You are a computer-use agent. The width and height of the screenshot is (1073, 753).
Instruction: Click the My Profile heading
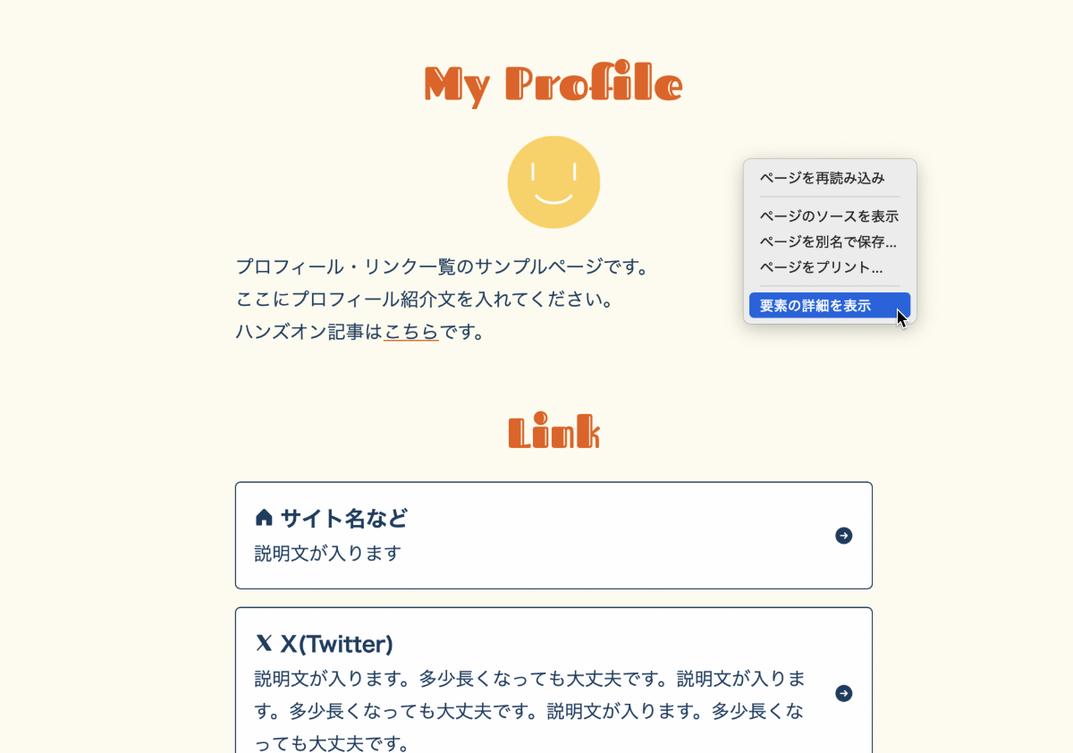pos(553,83)
